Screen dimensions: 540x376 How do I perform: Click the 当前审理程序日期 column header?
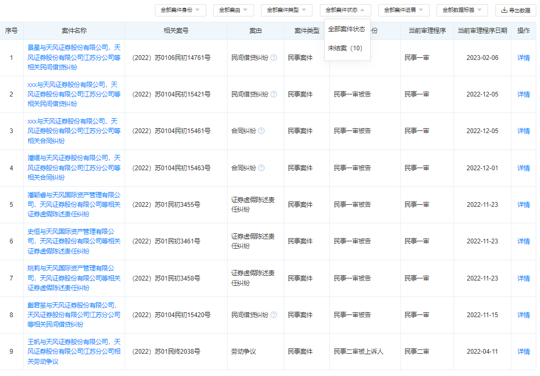point(482,31)
